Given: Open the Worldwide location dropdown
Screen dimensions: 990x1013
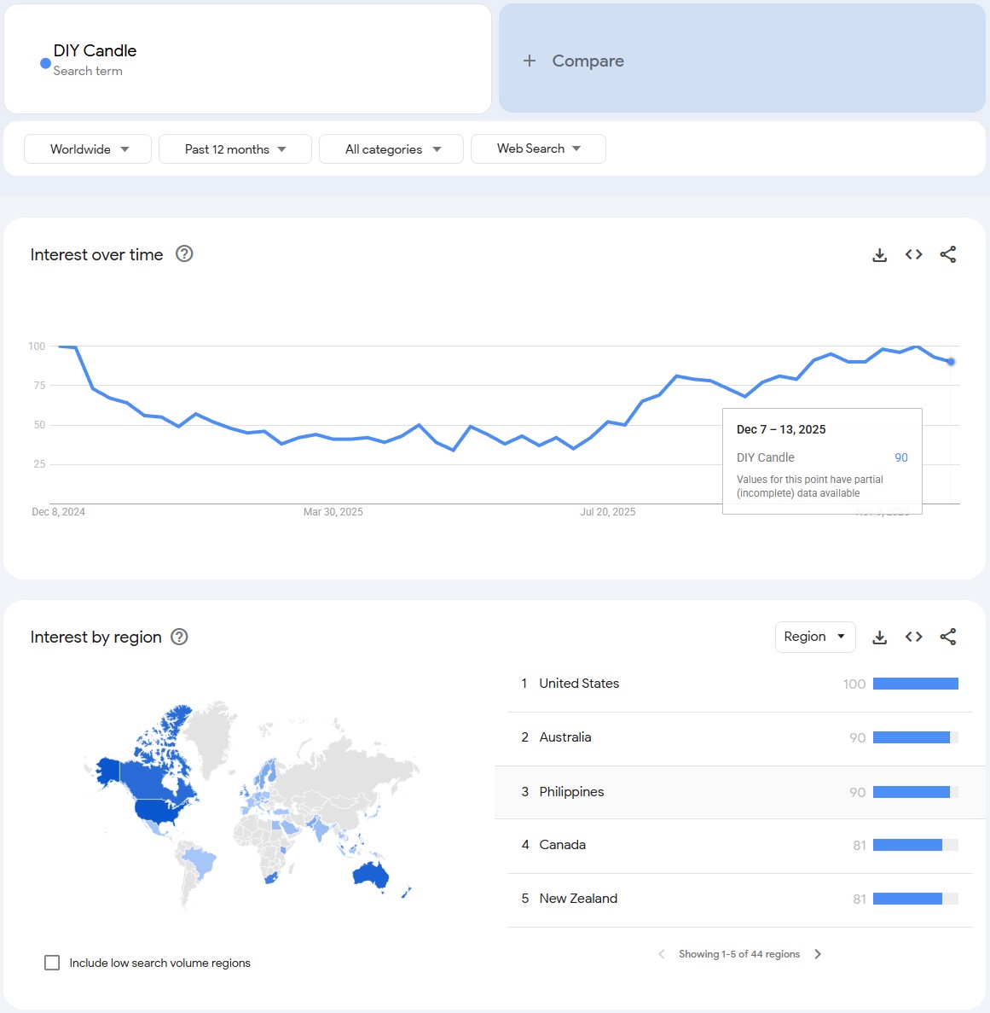Looking at the screenshot, I should coord(88,149).
